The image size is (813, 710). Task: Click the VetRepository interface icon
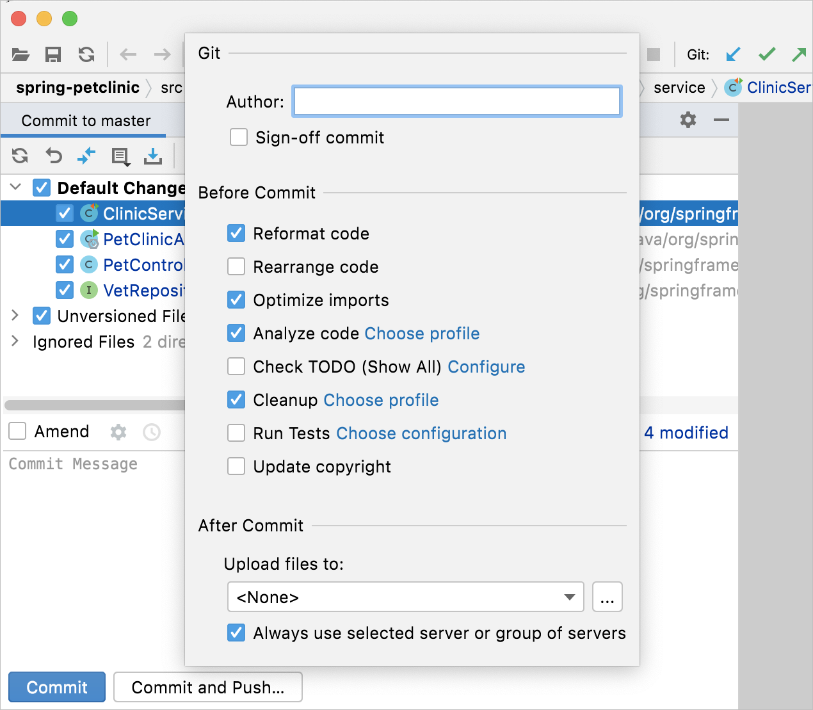point(89,290)
